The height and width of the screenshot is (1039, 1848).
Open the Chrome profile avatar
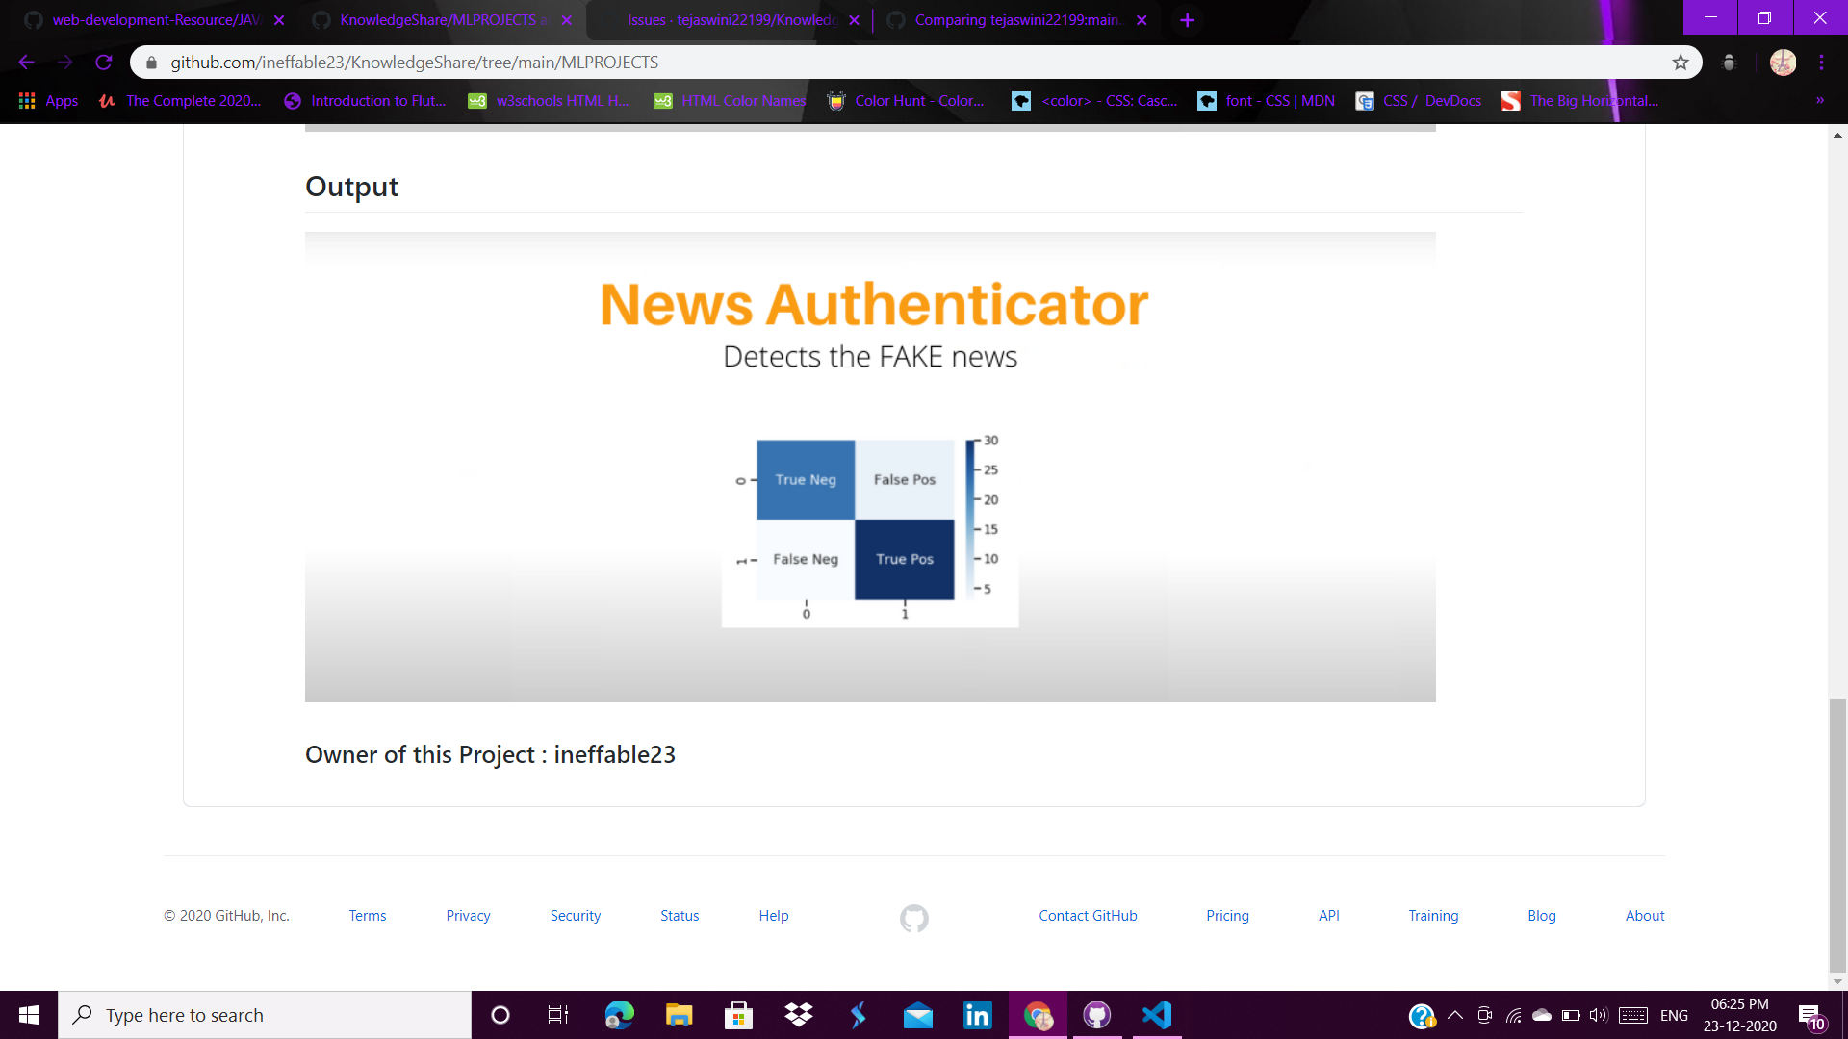pyautogui.click(x=1783, y=62)
